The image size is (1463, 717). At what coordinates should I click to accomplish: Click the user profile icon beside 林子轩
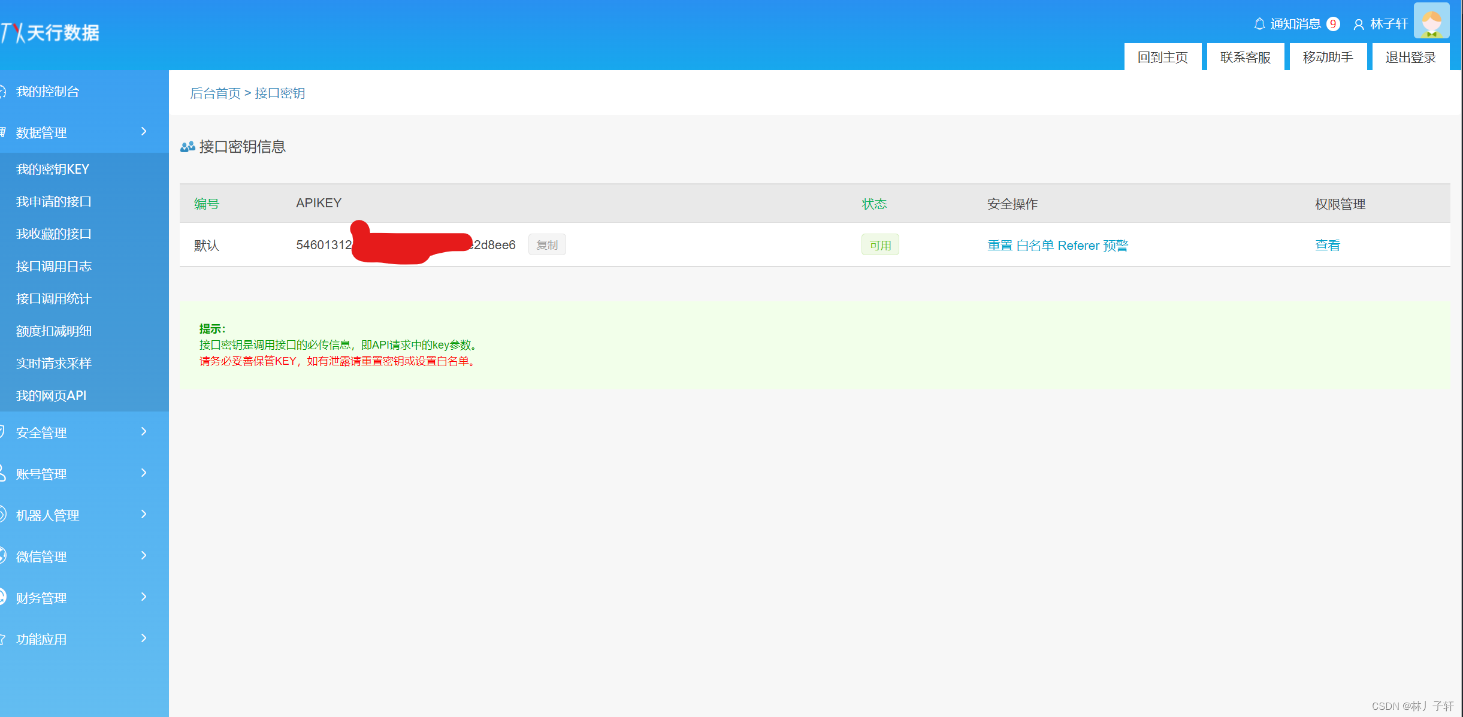coord(1359,25)
